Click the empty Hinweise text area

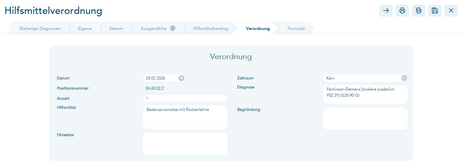click(x=185, y=144)
